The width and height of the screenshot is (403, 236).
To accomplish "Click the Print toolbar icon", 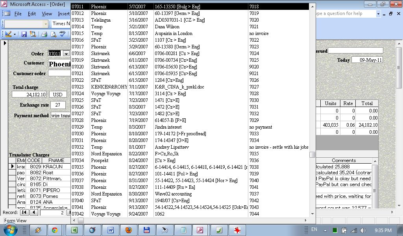I will coord(44,34).
